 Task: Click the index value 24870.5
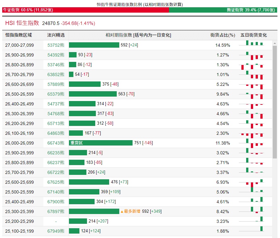click(51, 23)
